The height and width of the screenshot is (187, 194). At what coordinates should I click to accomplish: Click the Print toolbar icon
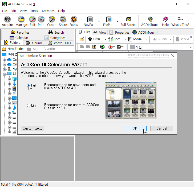(41, 21)
